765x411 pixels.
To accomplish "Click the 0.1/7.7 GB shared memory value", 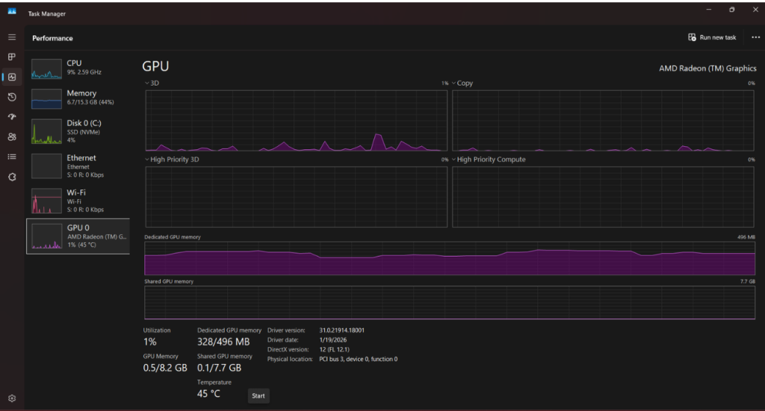I will 219,368.
